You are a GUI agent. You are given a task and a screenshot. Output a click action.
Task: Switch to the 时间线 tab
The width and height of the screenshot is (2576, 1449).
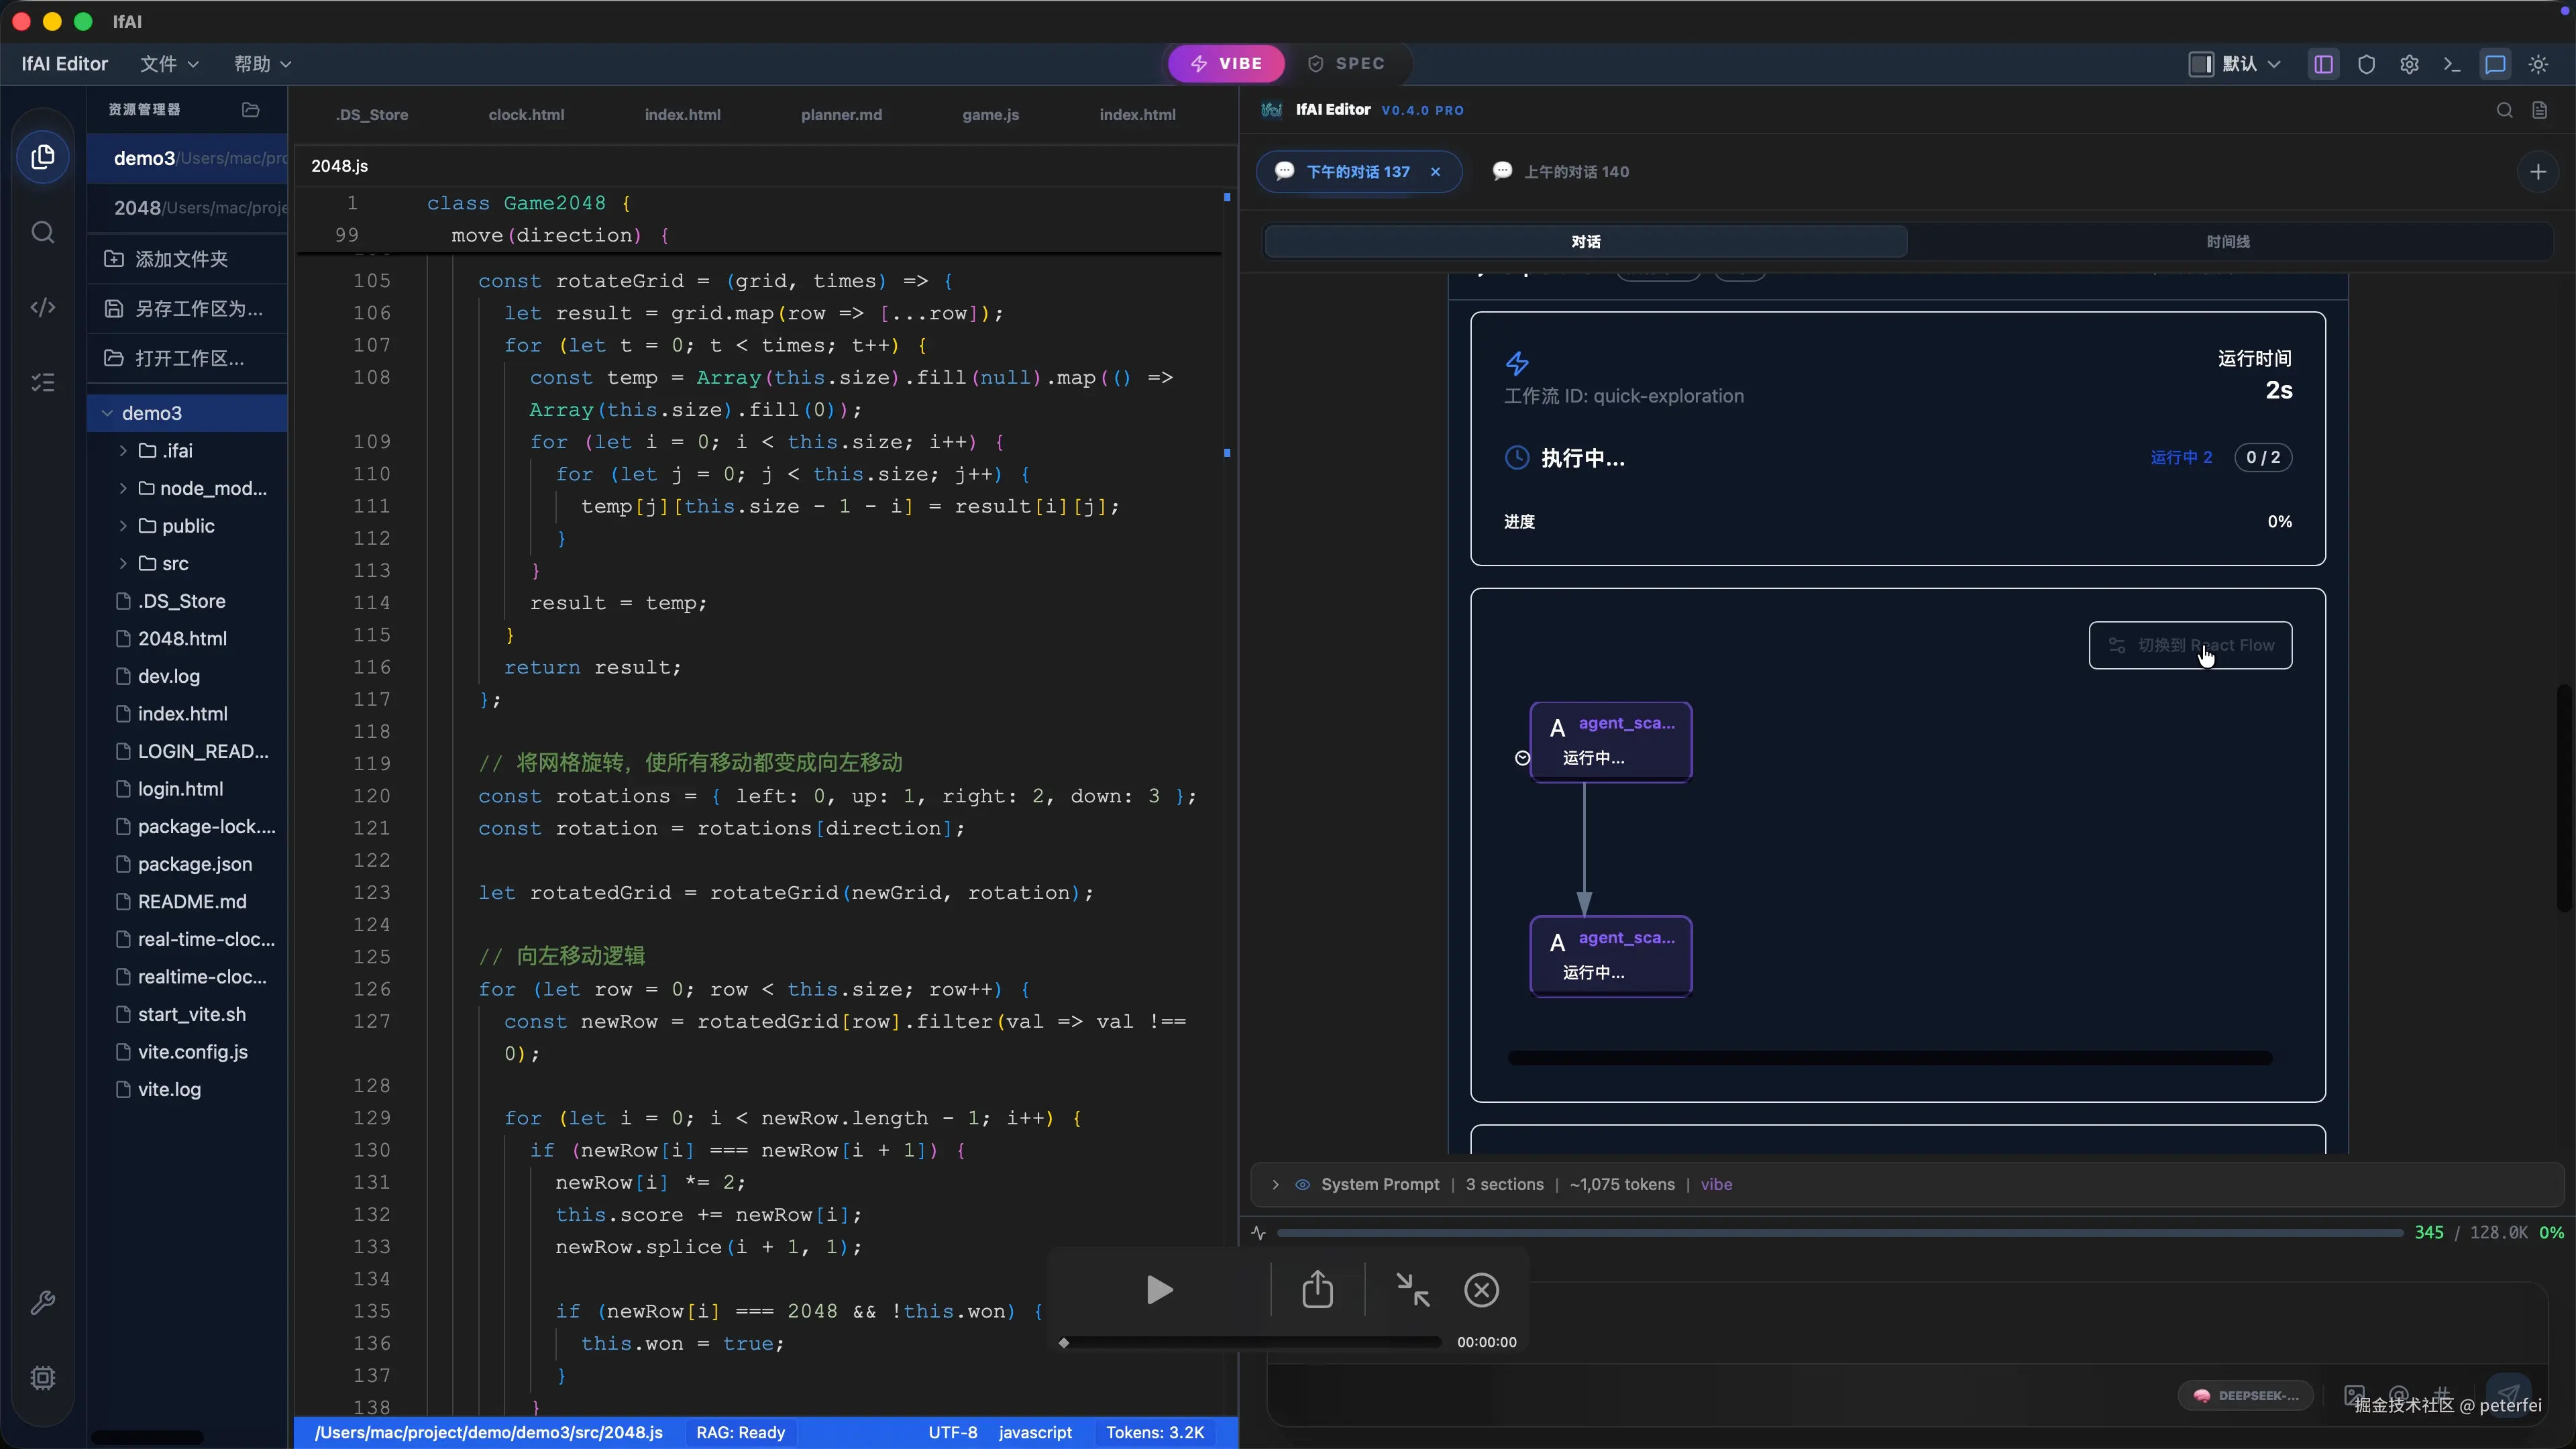tap(2227, 241)
